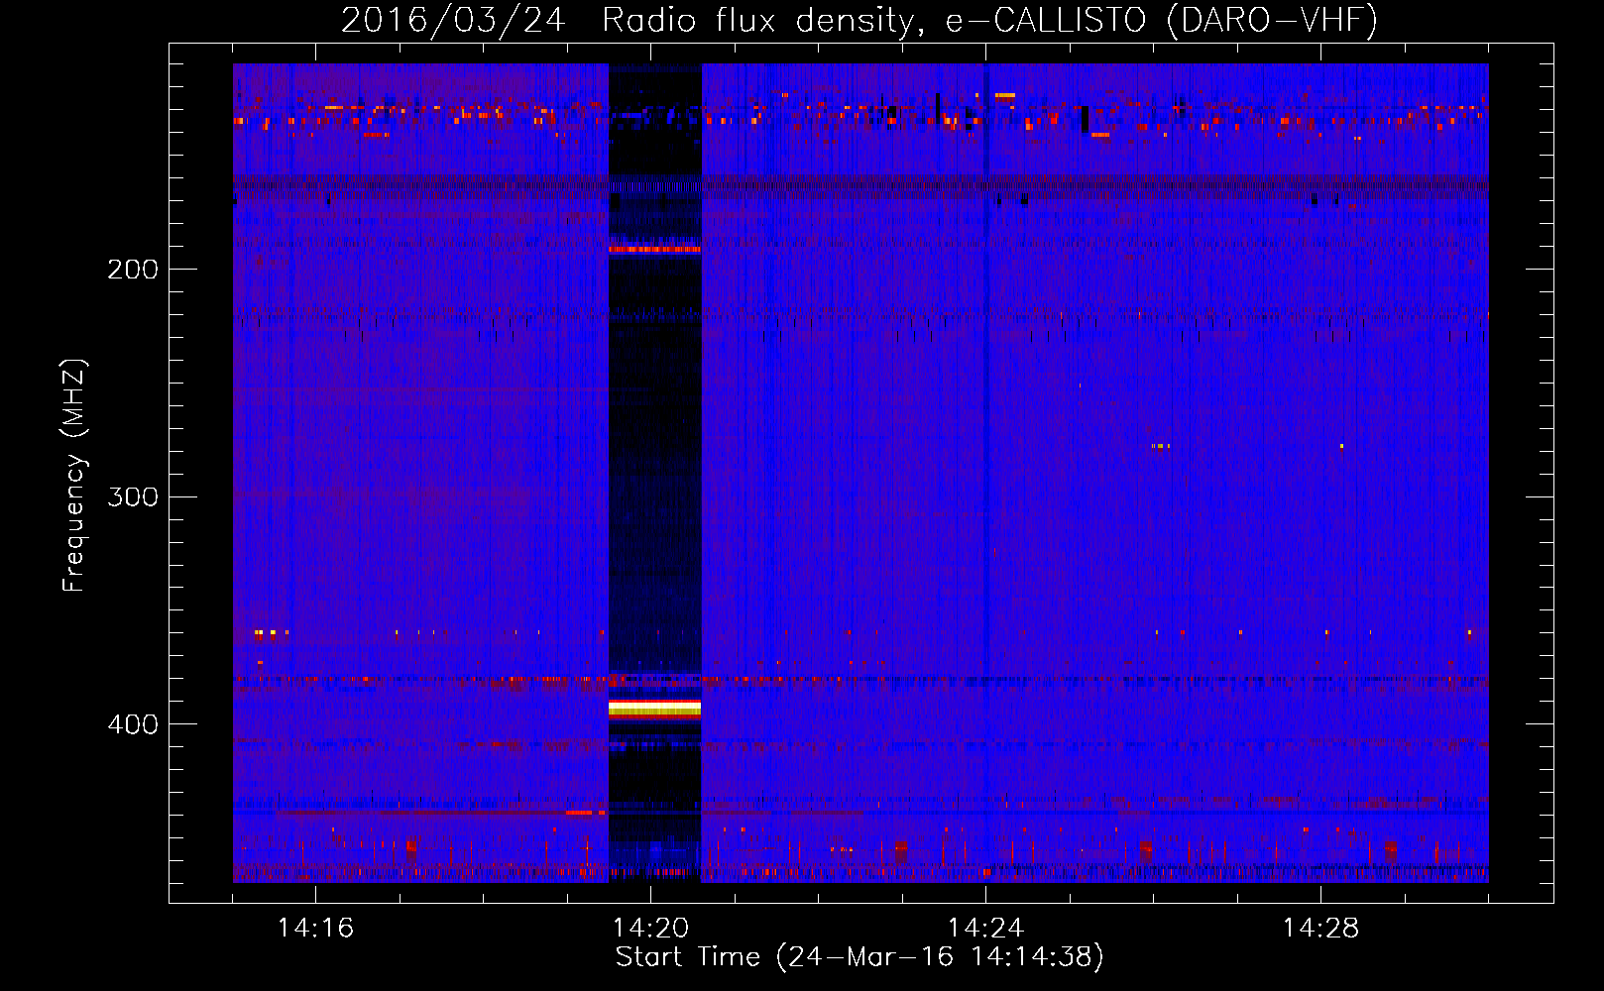1604x991 pixels.
Task: Click the '300' frequency tick label
Action: point(133,496)
